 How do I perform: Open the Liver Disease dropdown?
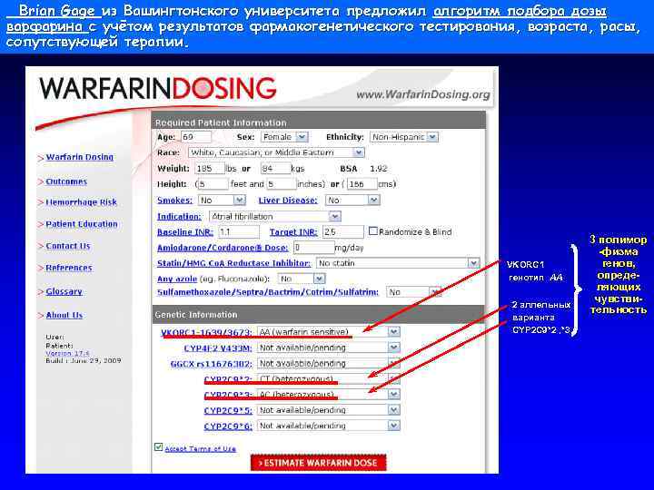[x=352, y=201]
